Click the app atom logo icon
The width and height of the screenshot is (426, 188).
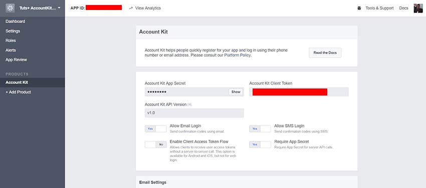10,8
